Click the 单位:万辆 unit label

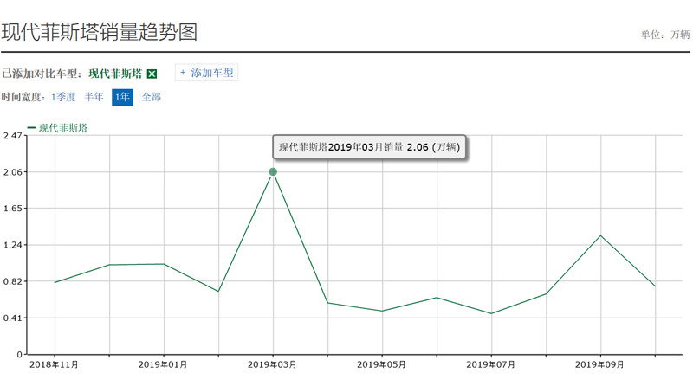point(664,35)
